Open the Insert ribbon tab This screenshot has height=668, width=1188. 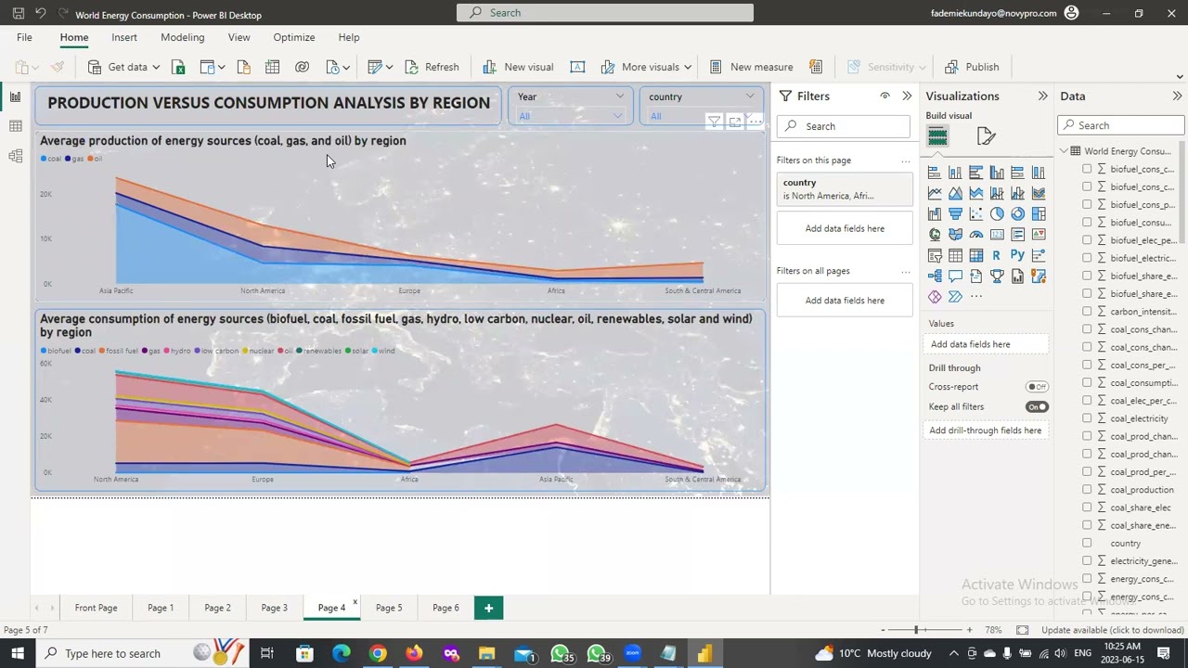[124, 37]
